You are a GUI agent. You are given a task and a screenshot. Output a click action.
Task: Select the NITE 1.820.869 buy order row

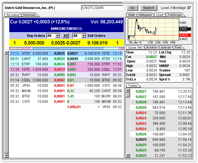37,70
